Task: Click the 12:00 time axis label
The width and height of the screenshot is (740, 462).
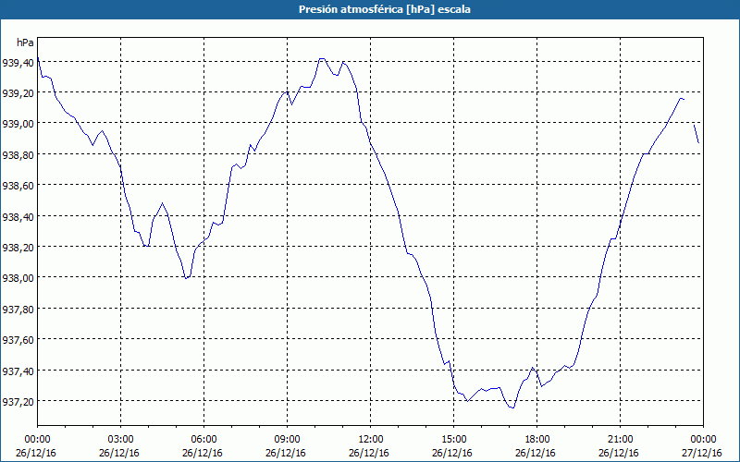Action: (371, 440)
